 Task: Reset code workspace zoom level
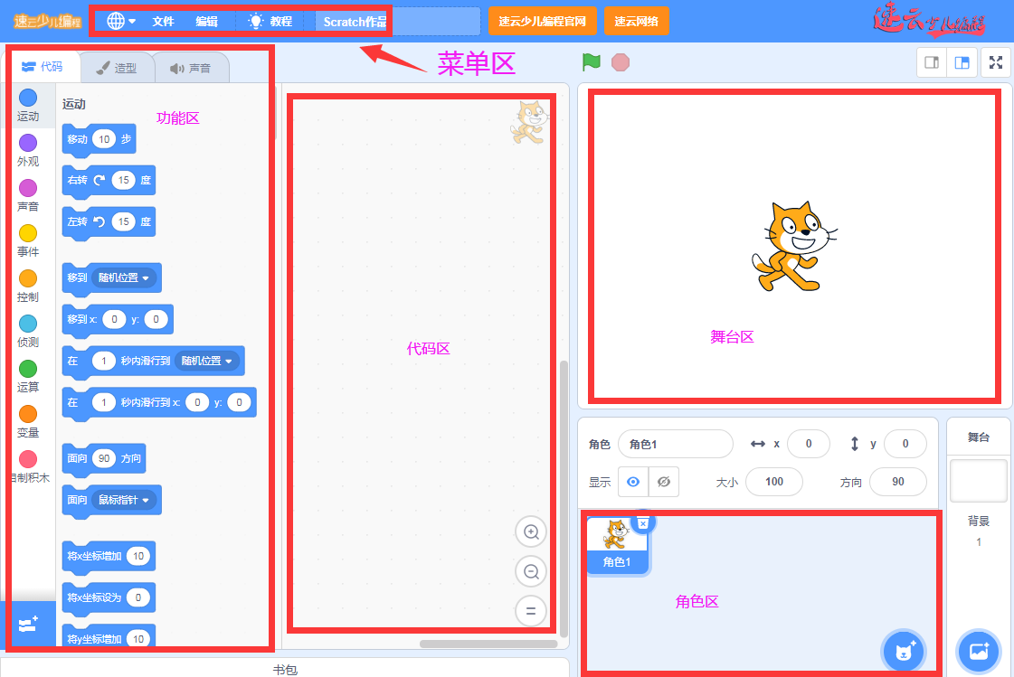pos(531,611)
